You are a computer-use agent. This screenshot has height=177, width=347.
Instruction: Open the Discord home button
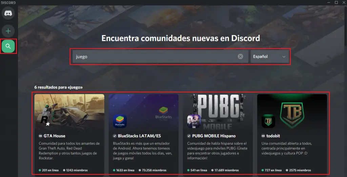(8, 13)
